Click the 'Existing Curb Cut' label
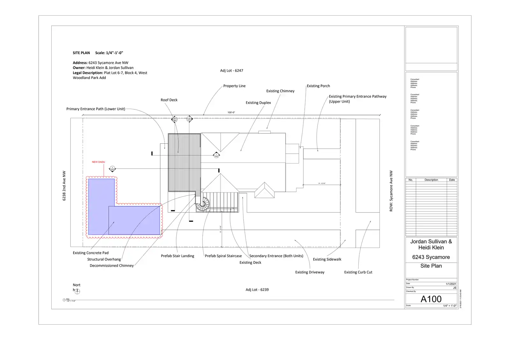This screenshot has width=510, height=340. tap(358, 272)
